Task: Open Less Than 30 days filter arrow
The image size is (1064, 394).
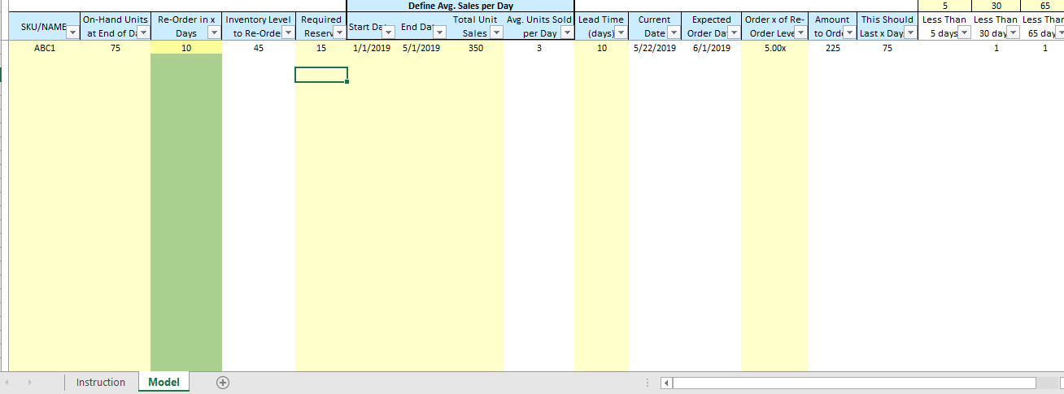Action: 1013,32
